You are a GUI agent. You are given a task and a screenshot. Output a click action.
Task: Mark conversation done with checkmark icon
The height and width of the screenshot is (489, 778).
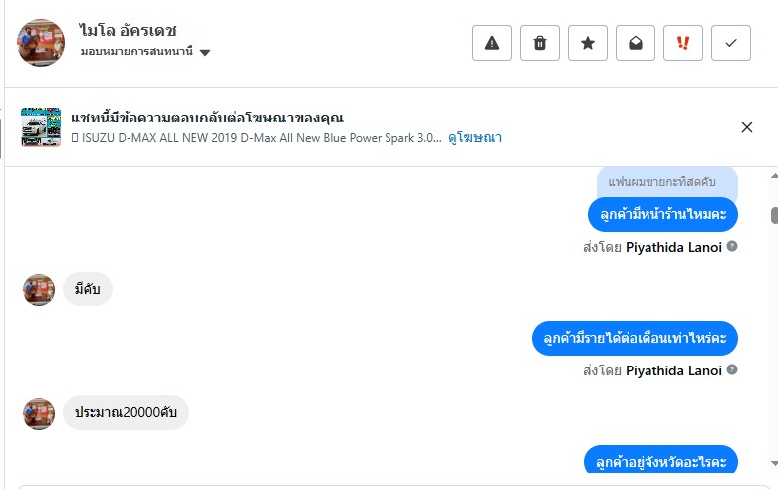pyautogui.click(x=731, y=43)
